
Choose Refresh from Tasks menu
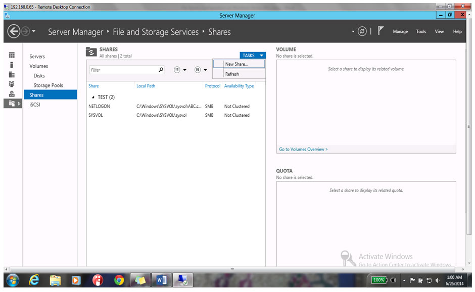pyautogui.click(x=239, y=74)
